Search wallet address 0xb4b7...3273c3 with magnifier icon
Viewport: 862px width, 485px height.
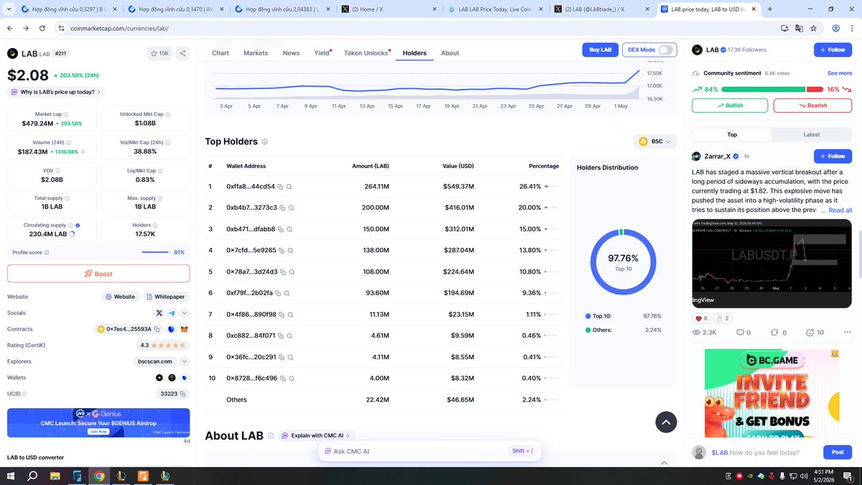292,208
